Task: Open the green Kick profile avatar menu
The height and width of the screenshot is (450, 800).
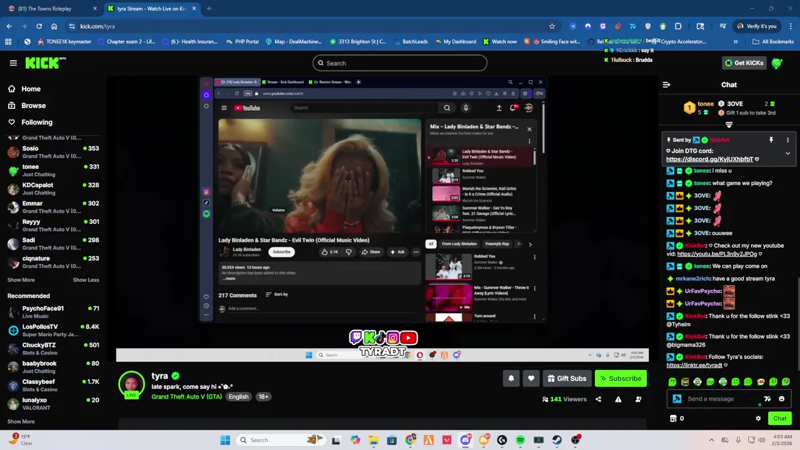Action: click(777, 63)
